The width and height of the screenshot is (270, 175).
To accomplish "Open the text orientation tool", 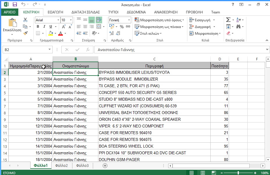I will pyautogui.click(x=94, y=33).
